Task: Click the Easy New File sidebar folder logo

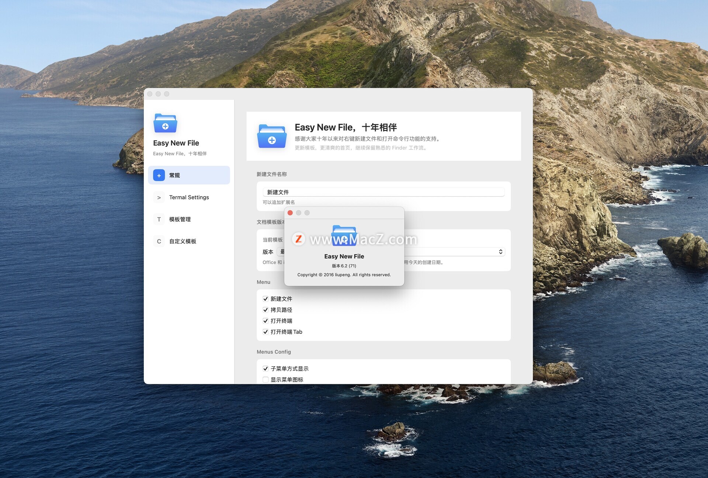Action: (x=165, y=123)
